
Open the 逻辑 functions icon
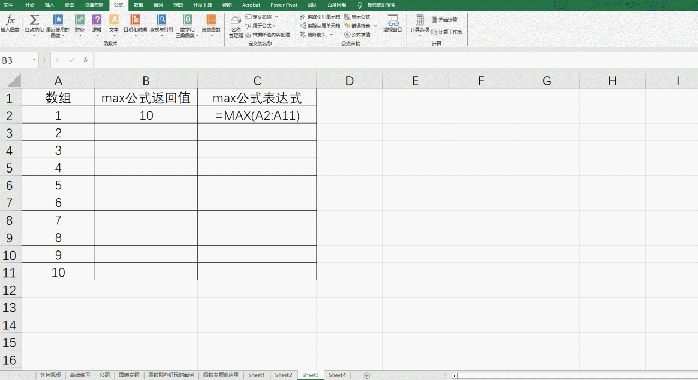pyautogui.click(x=97, y=20)
